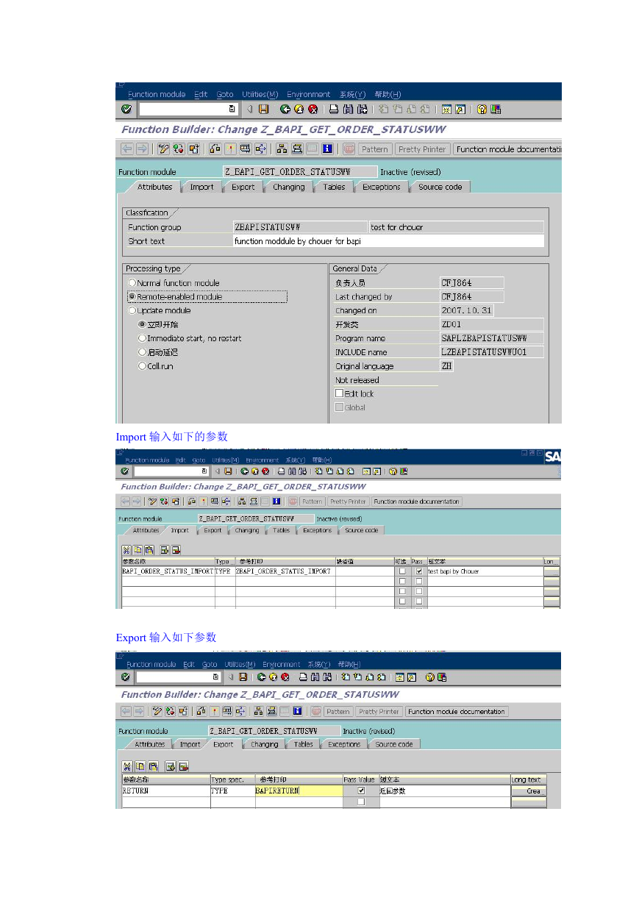639x903 pixels.
Task: Switch to the Changing tab in the Import screenshot
Action: tap(247, 530)
